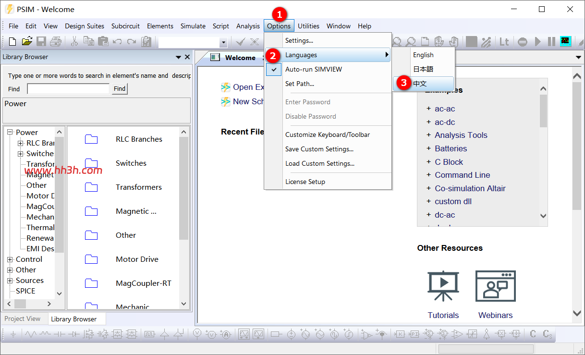
Task: Expand the Sources tree node
Action: (10, 281)
